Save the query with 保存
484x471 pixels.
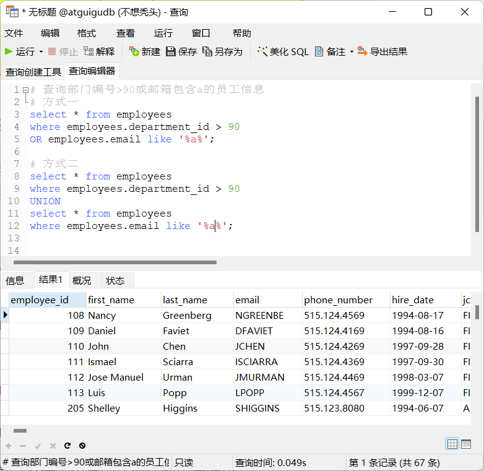(181, 51)
